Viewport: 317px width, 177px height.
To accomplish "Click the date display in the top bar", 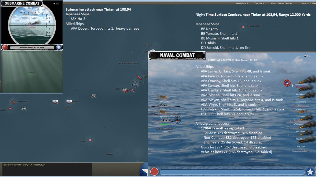I will 309,3.
